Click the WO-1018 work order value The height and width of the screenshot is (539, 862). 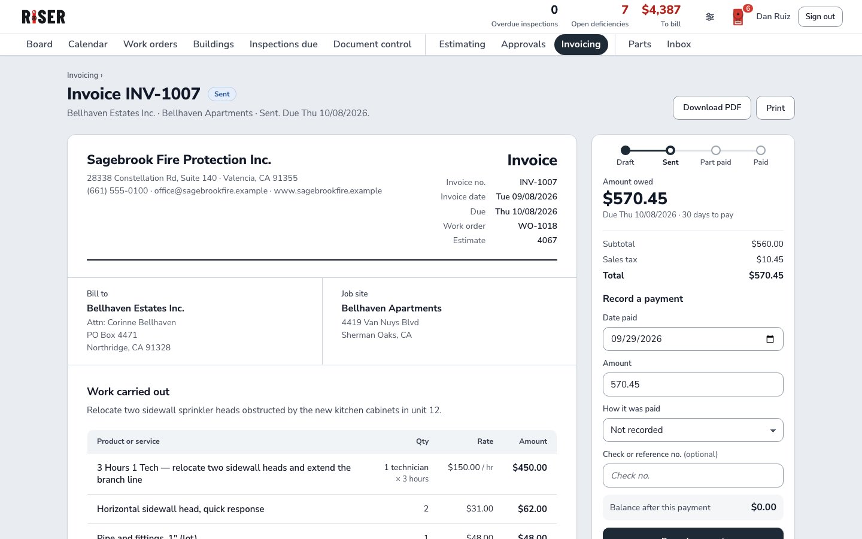[x=538, y=226]
